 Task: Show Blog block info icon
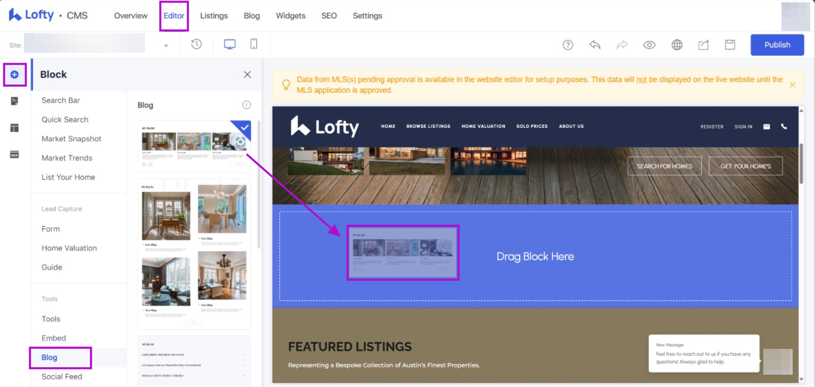pos(247,105)
